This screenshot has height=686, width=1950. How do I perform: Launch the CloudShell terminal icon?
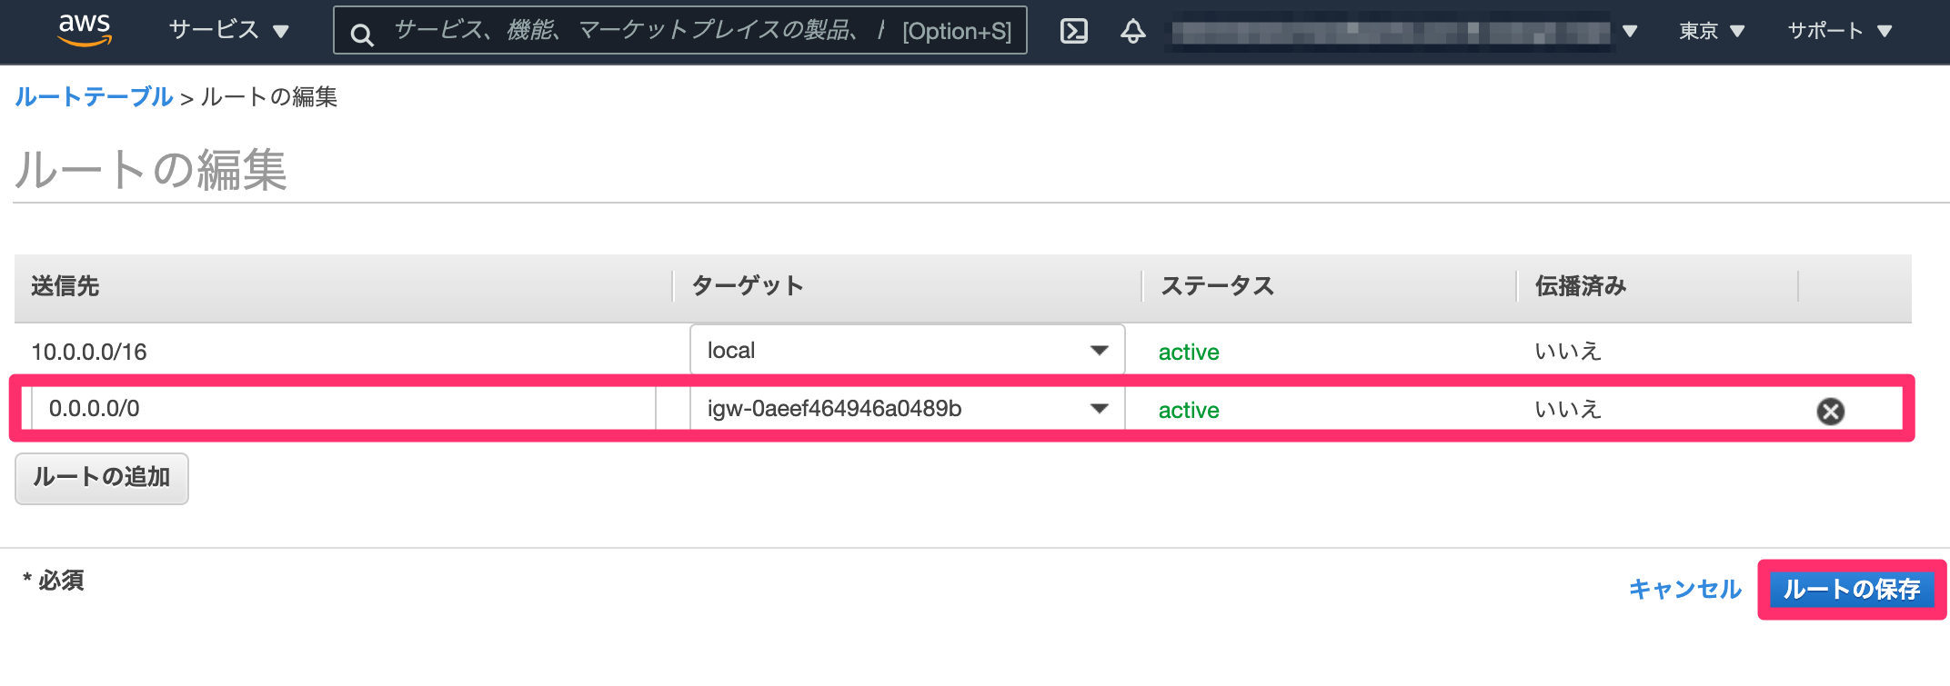point(1074,31)
